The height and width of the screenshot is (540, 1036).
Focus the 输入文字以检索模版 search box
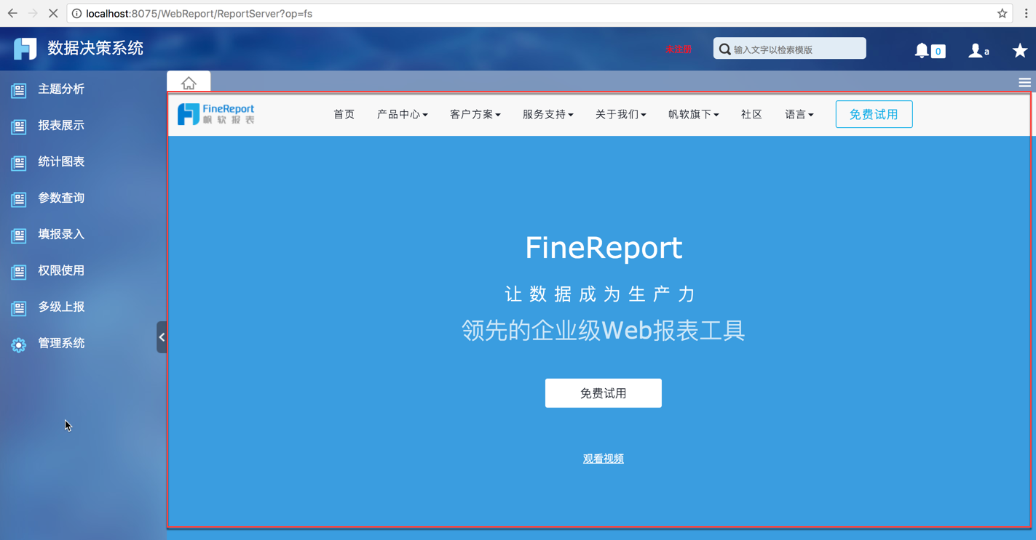click(789, 49)
